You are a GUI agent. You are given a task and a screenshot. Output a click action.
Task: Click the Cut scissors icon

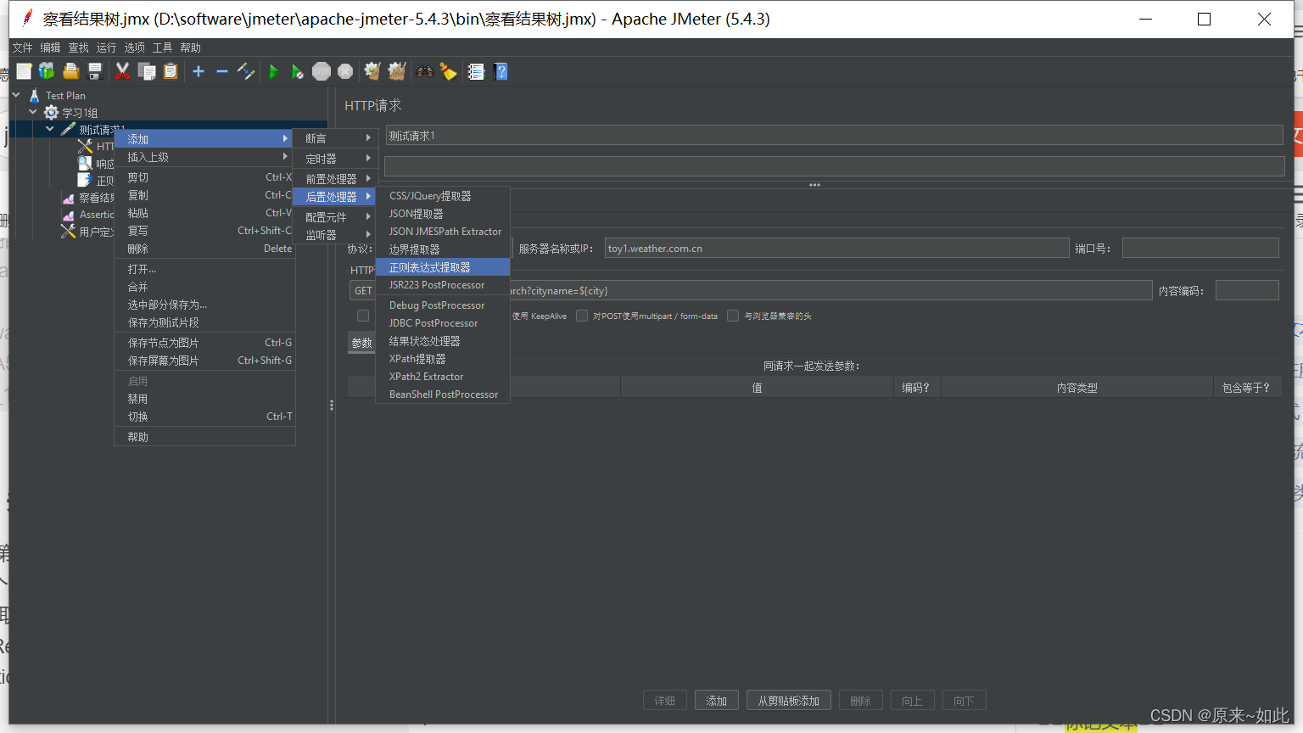[123, 72]
